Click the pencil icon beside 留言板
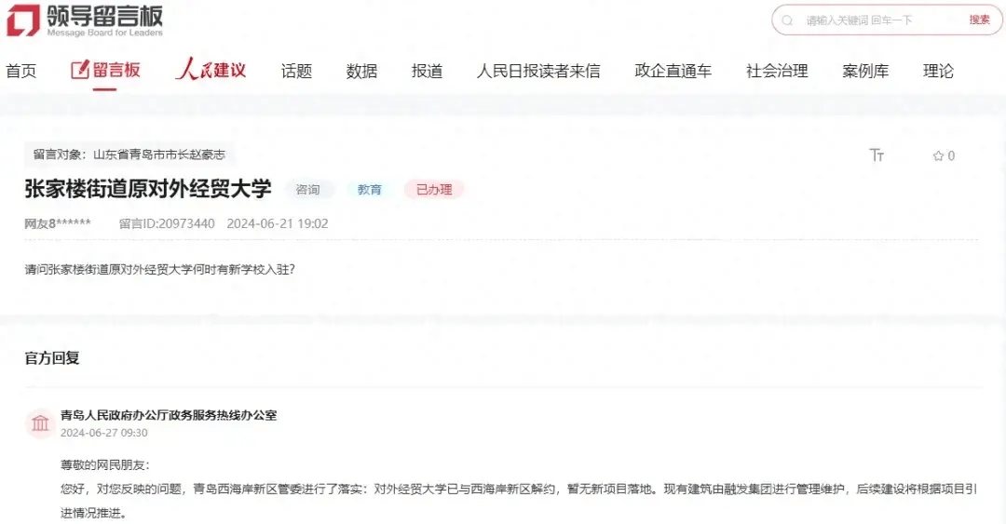The width and height of the screenshot is (1006, 524). click(79, 70)
